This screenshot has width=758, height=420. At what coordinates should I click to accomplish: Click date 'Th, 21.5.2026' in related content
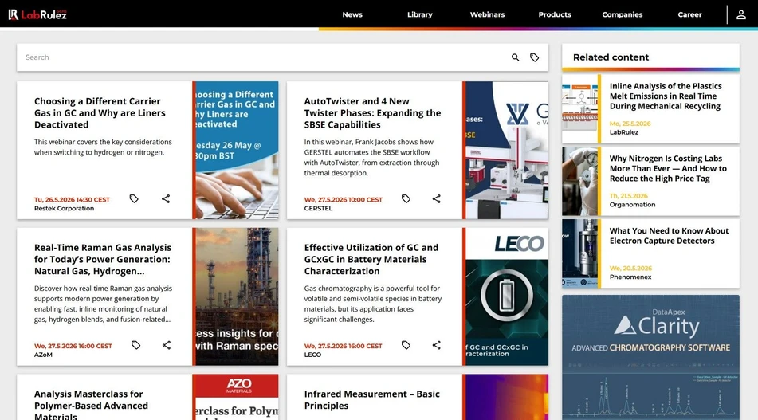[x=628, y=196]
